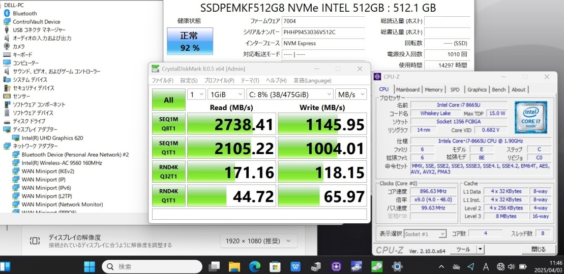Image resolution: width=564 pixels, height=274 pixels.
Task: Select the センサー category icon
Action: (7, 96)
